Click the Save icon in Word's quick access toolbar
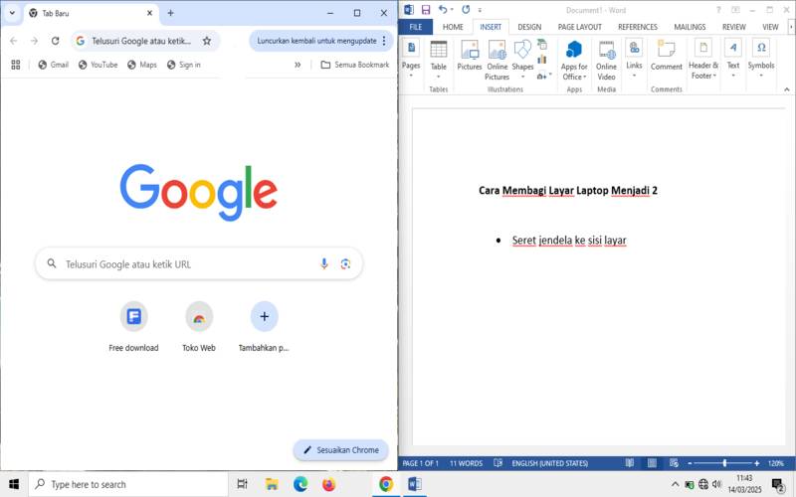Viewport: 796px width, 497px height. tap(426, 10)
